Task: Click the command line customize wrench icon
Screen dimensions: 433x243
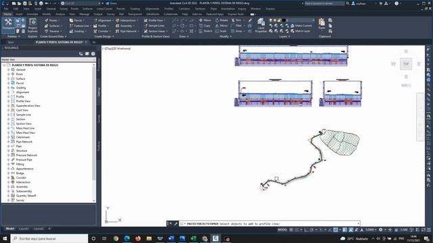Action: tap(176, 223)
